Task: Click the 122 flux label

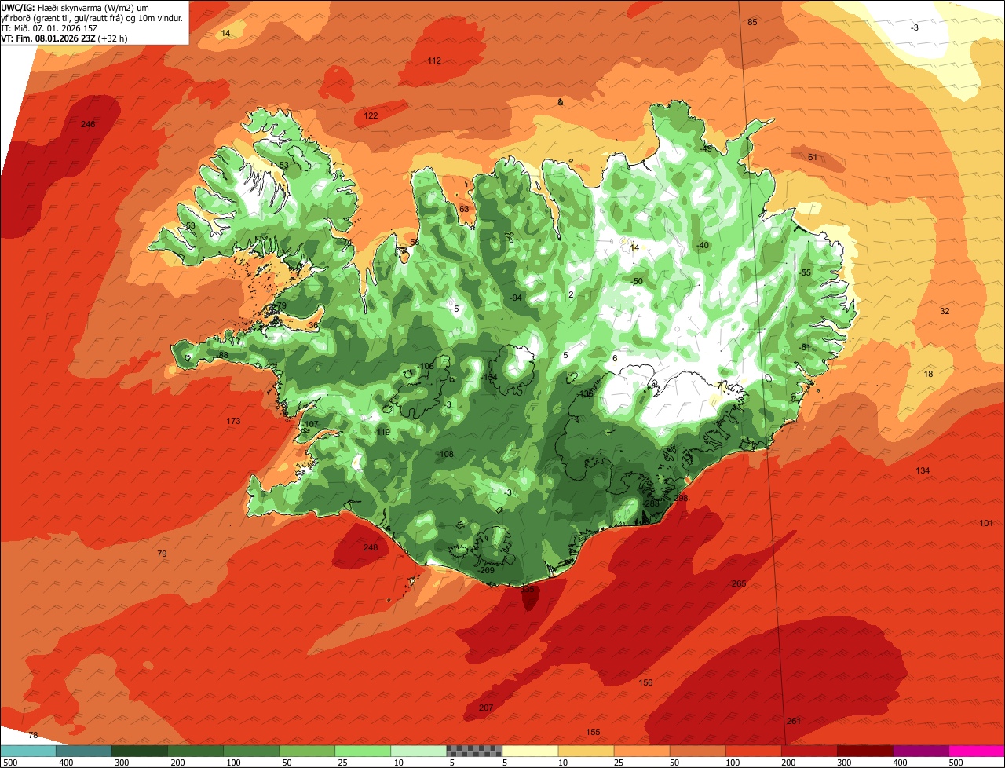Action: click(x=371, y=115)
